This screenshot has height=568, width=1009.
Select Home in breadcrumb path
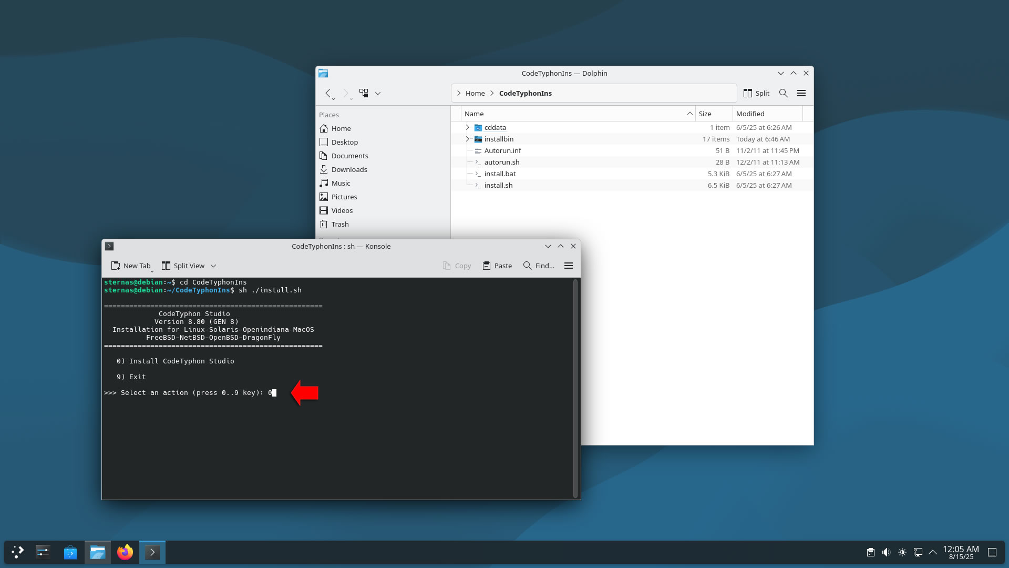click(x=475, y=93)
